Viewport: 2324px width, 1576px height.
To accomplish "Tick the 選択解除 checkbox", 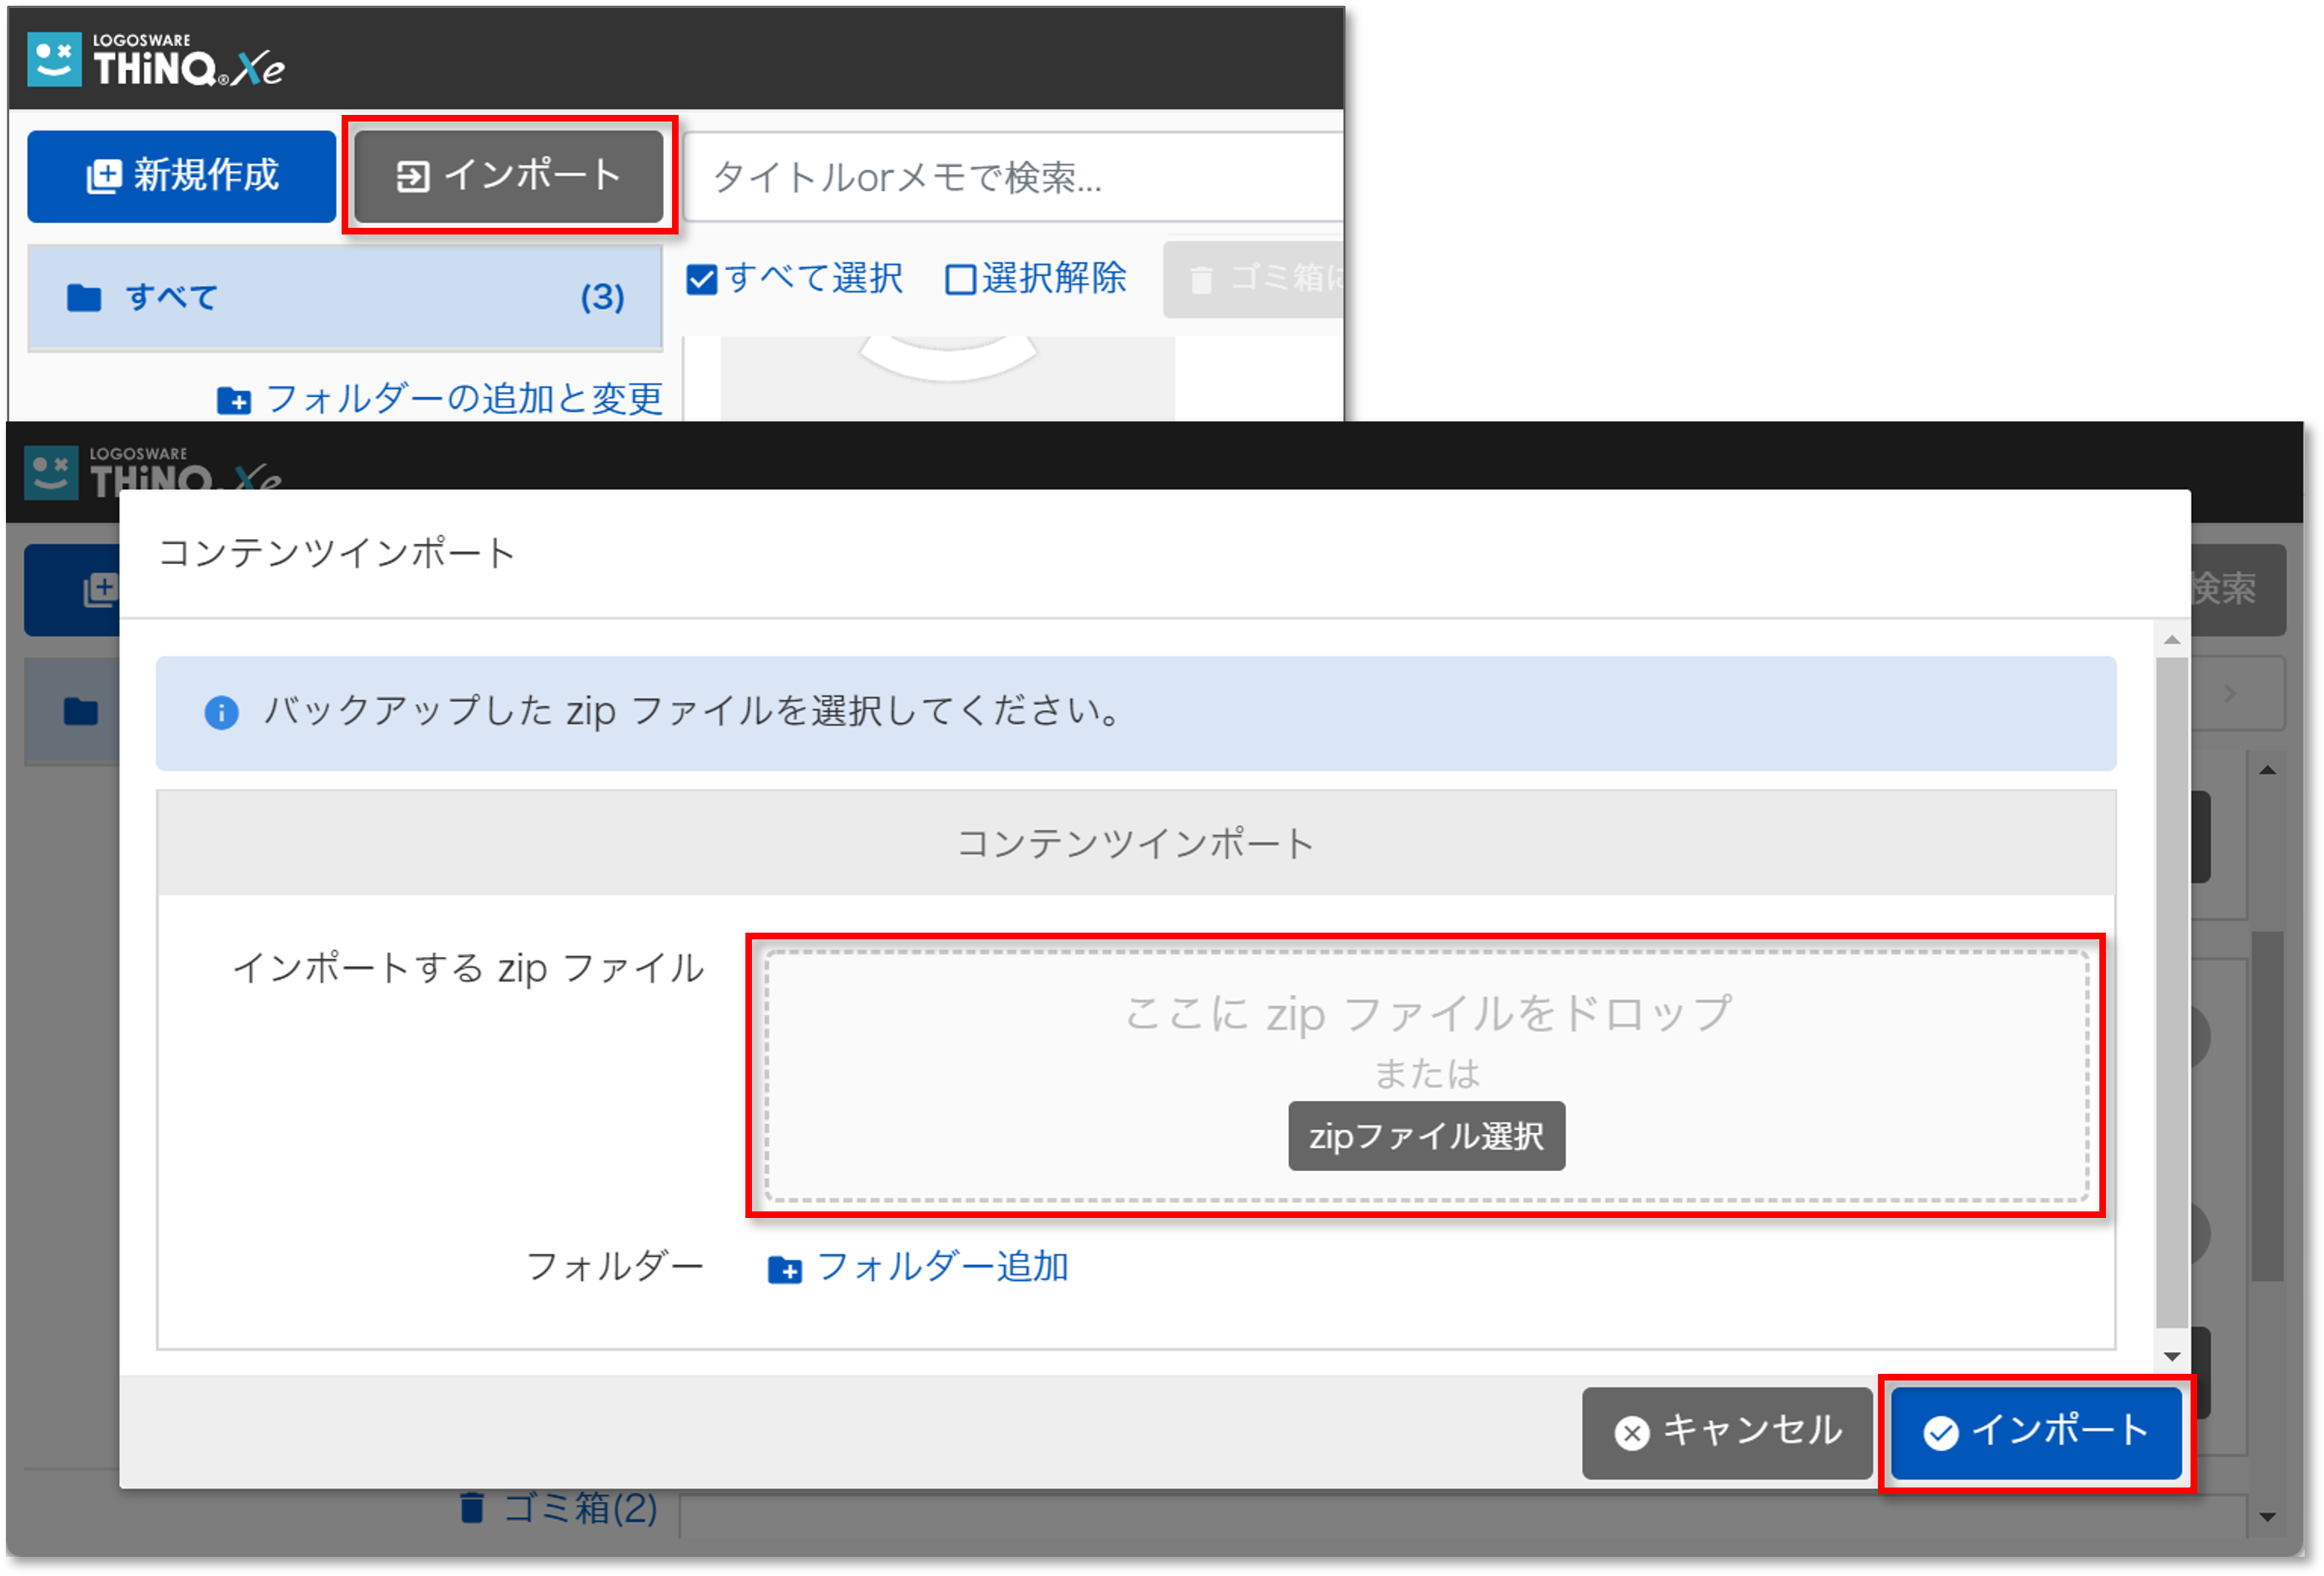I will (960, 280).
